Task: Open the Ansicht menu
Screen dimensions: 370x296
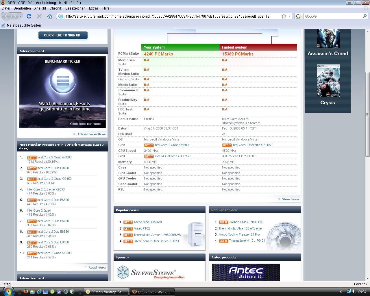Action: click(40, 8)
